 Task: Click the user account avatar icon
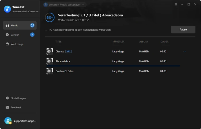tap(8, 121)
